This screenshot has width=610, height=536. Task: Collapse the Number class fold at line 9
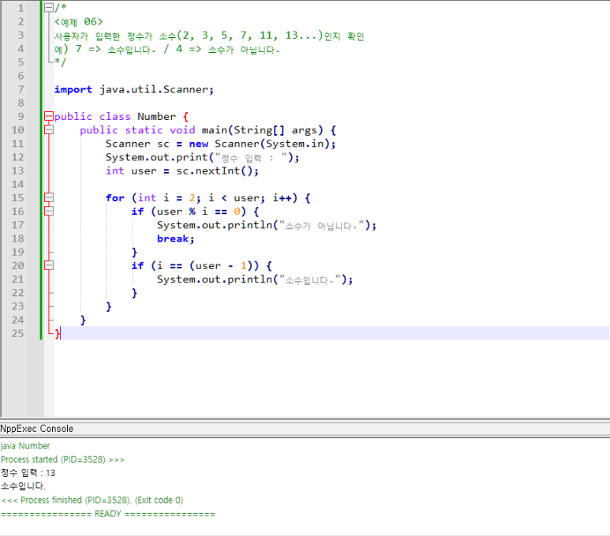click(49, 116)
